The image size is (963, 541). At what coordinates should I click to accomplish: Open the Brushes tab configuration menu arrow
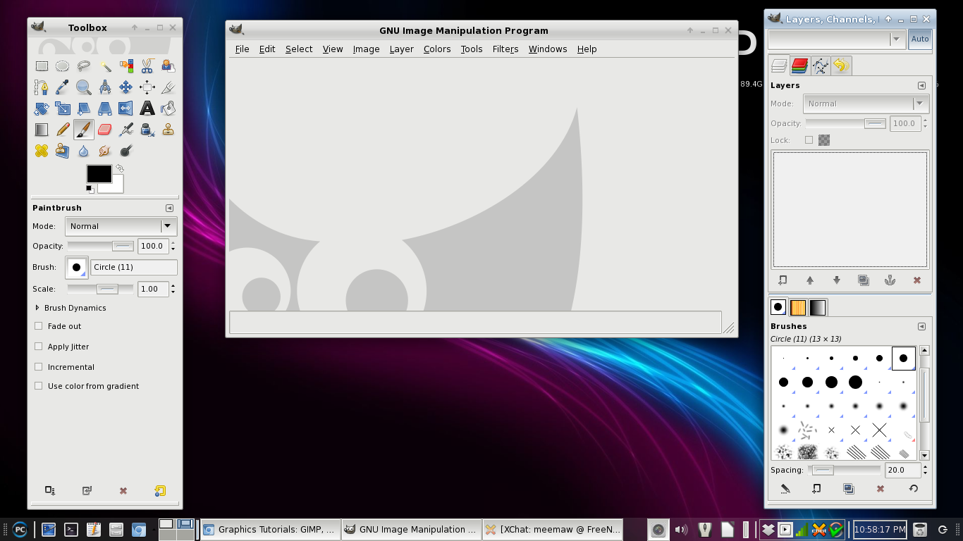(921, 326)
